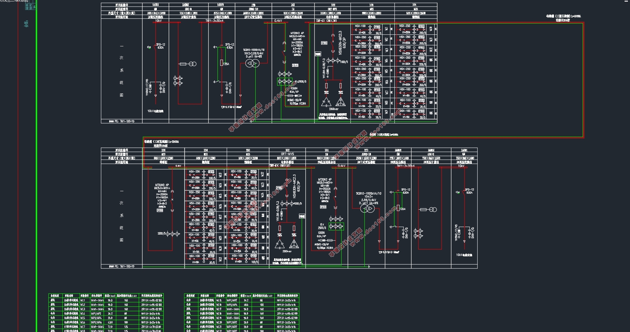Click the capacitor bank symbols above 280kvar

pyautogui.click(x=333, y=102)
